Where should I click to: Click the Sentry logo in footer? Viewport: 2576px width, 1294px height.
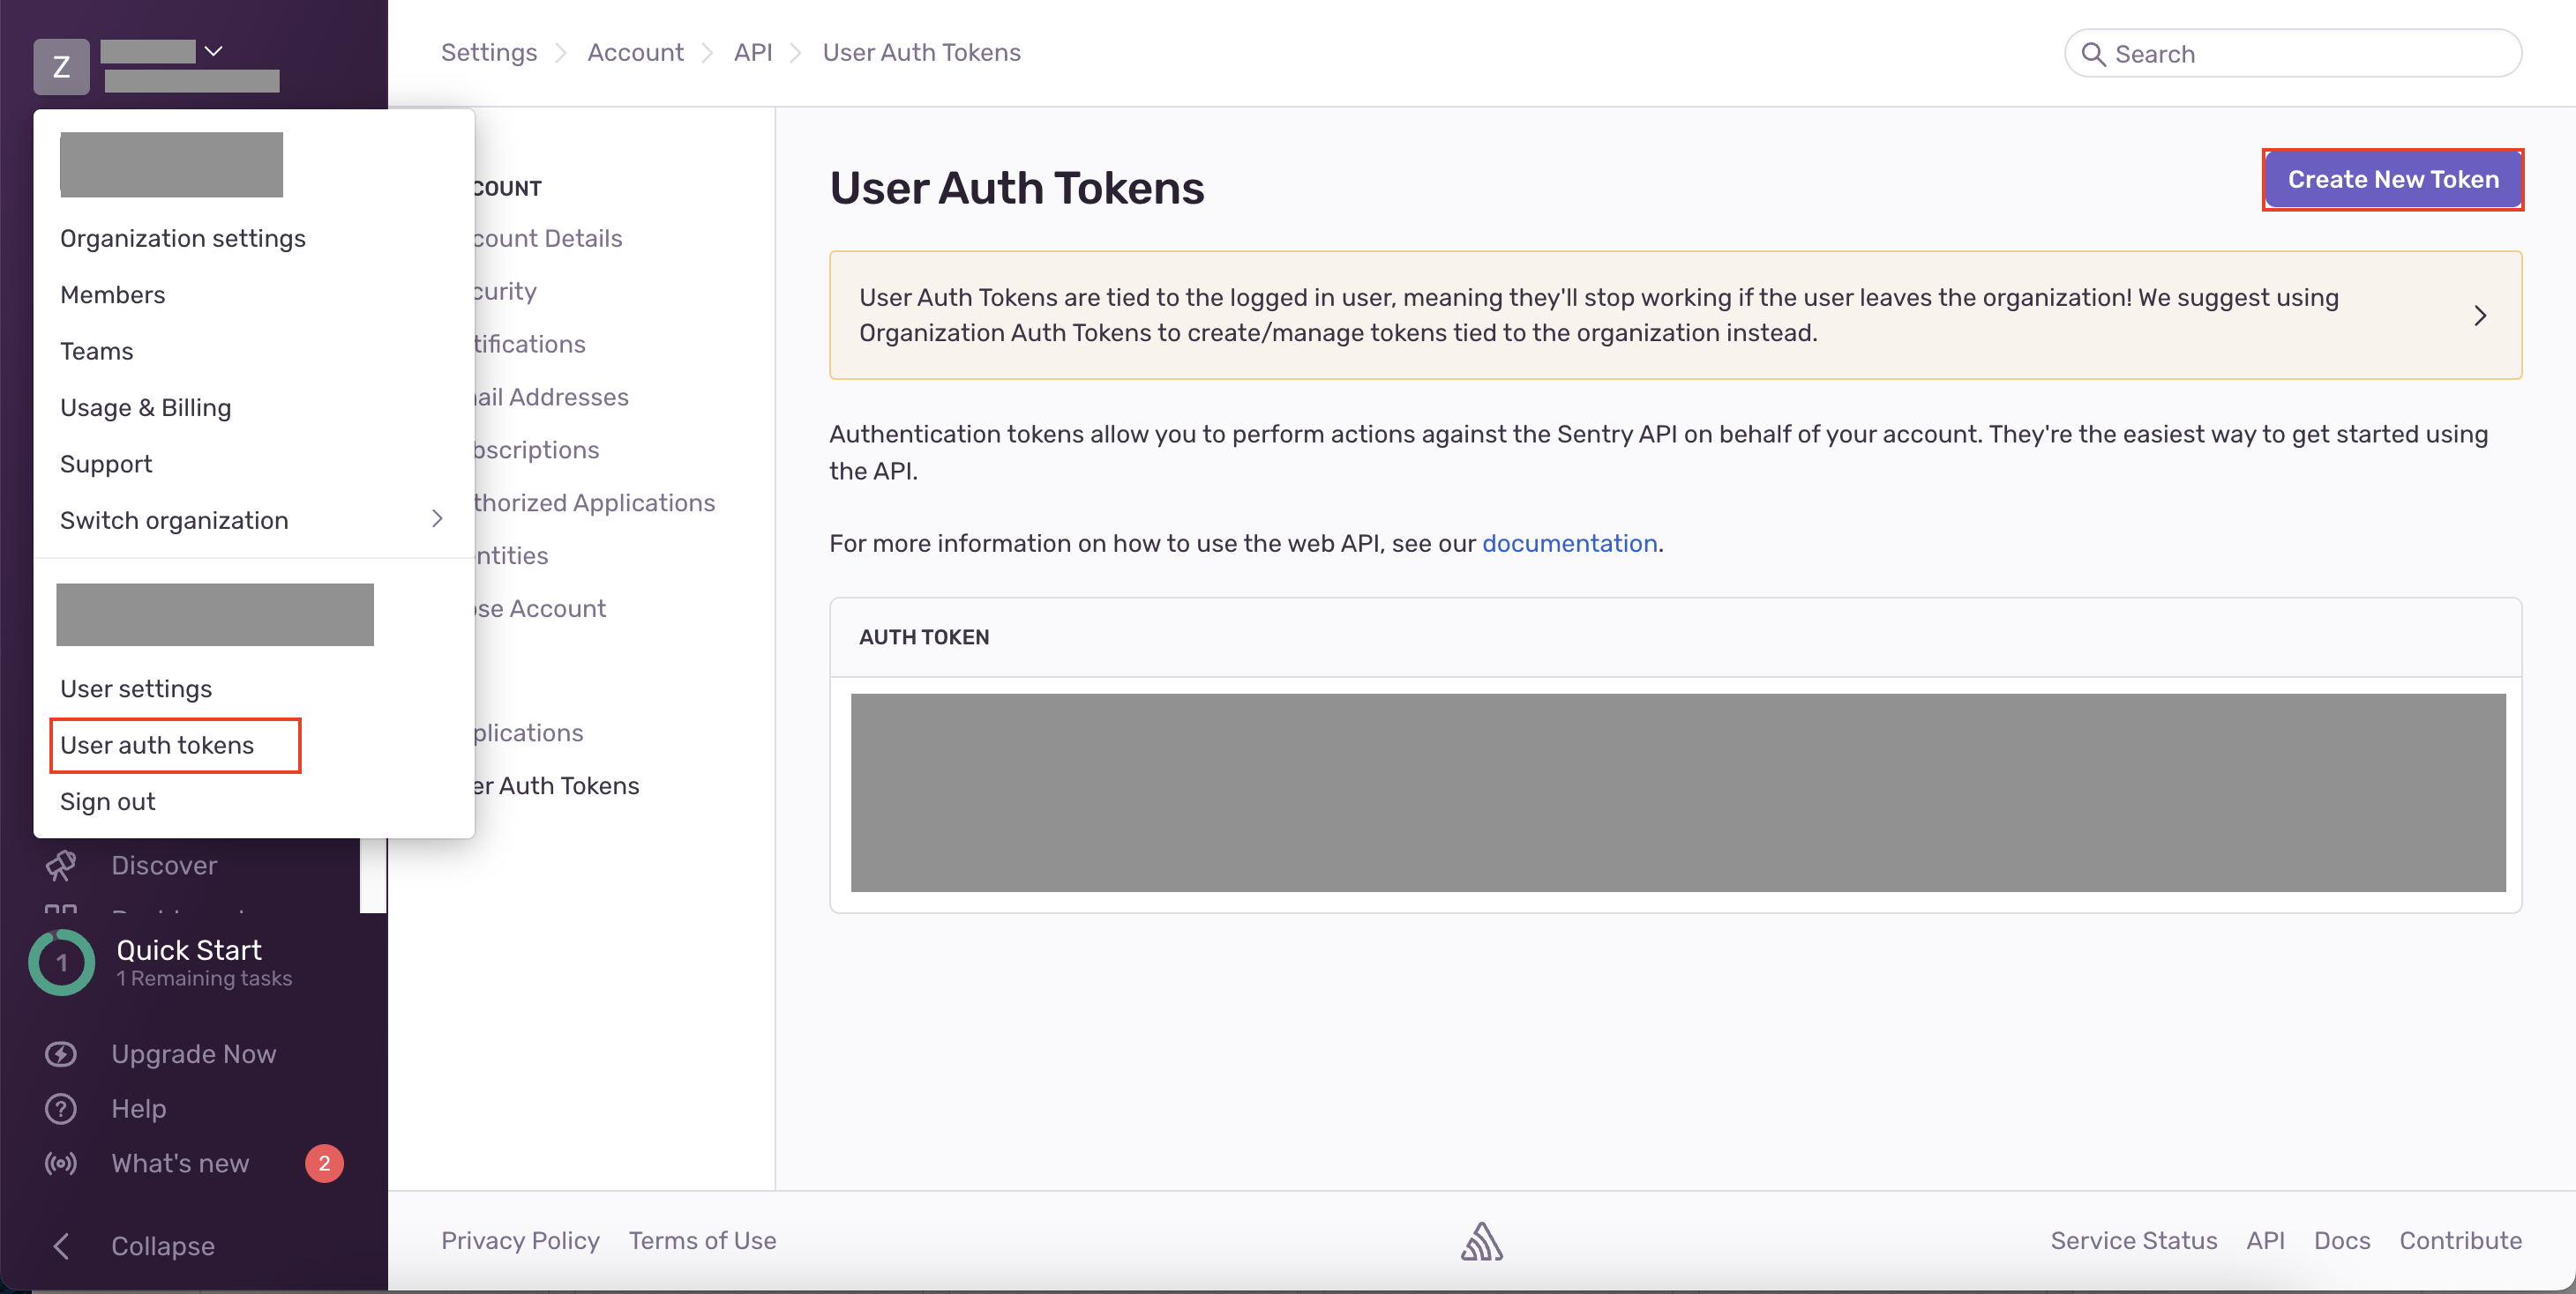[1481, 1241]
